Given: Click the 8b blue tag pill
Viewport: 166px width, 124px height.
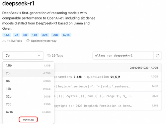Looking at the screenshot, I should coord(25,35).
